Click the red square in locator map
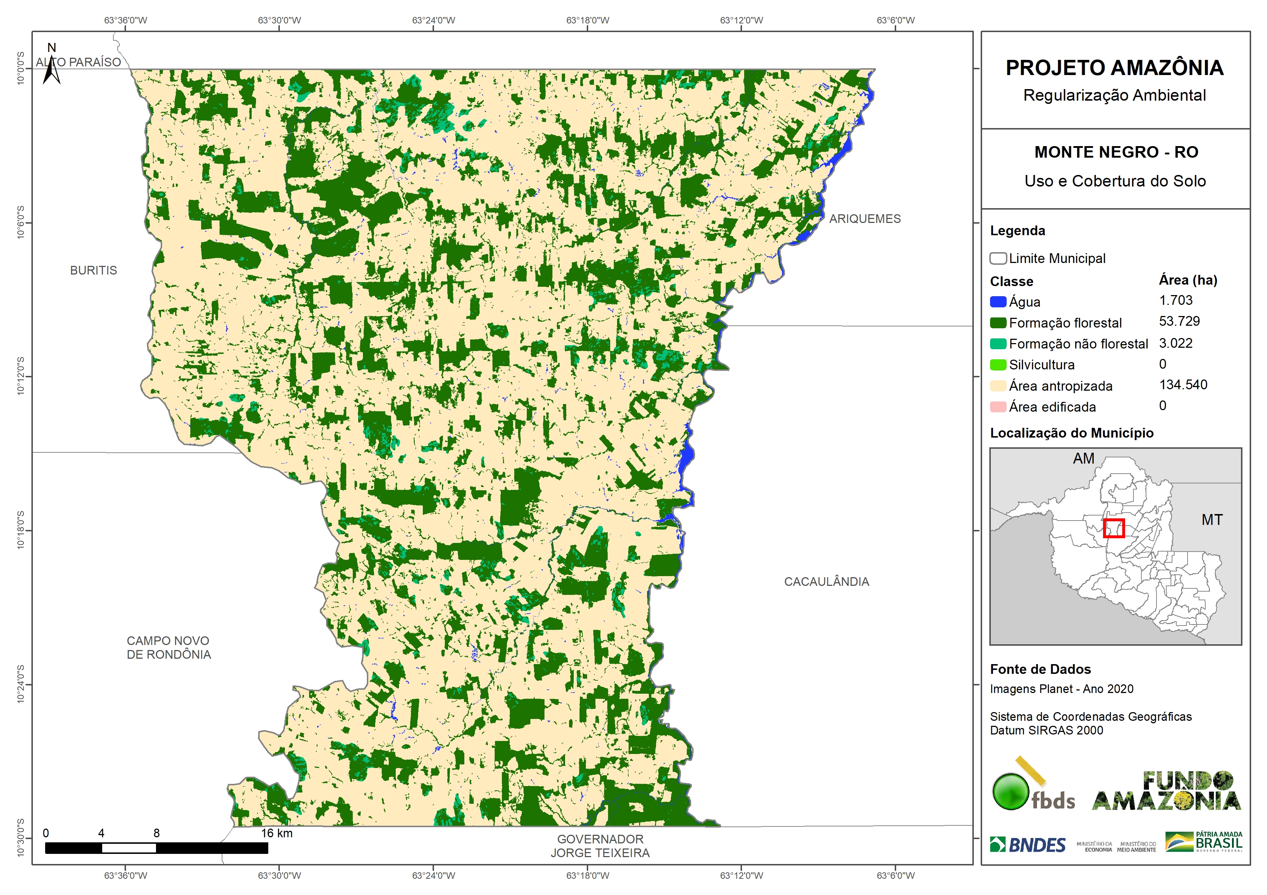The width and height of the screenshot is (1267, 895). click(x=1114, y=528)
